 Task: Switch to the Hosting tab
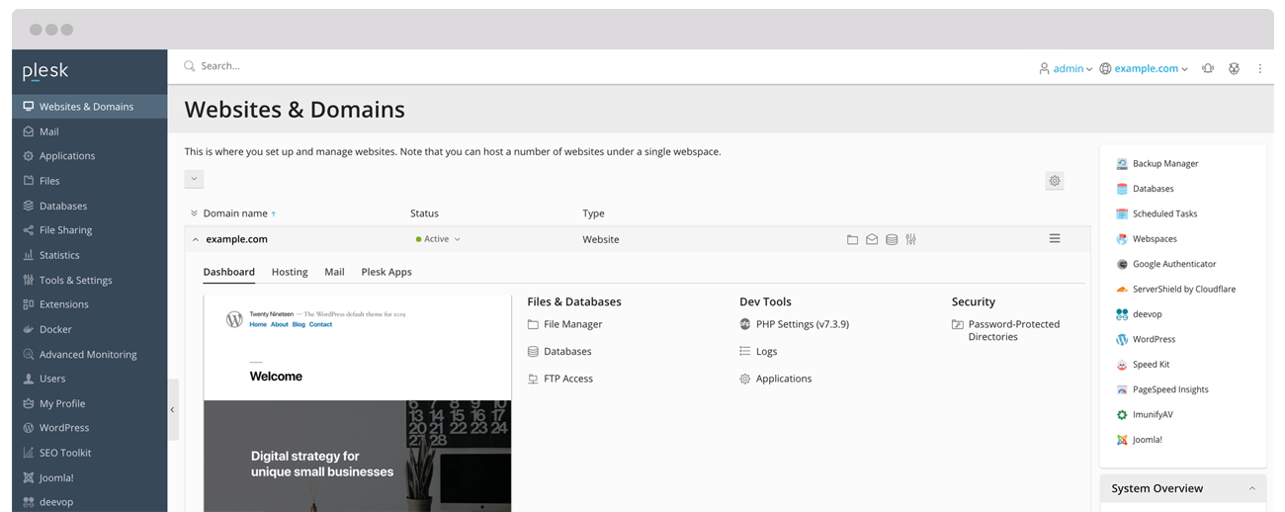click(x=290, y=272)
